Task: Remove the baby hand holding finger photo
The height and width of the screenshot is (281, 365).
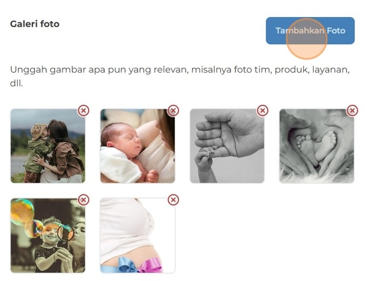Action: pyautogui.click(x=263, y=110)
